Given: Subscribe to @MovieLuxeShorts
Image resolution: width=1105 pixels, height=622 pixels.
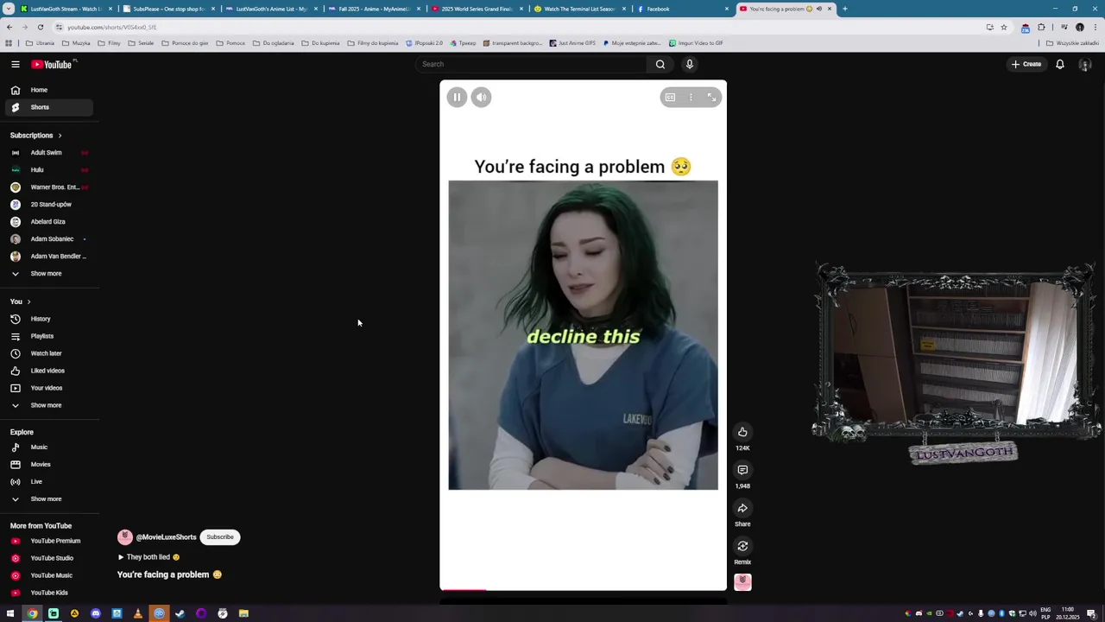Looking at the screenshot, I should coord(220,537).
